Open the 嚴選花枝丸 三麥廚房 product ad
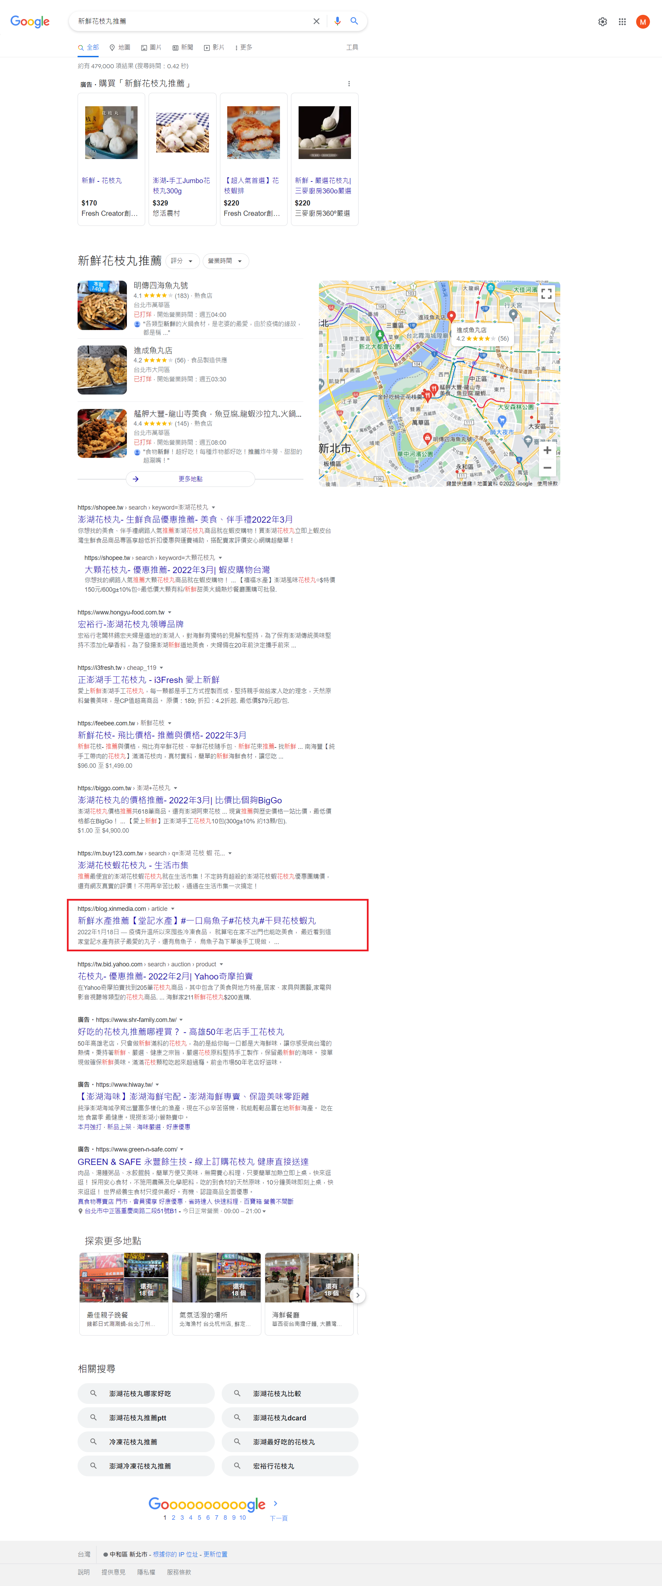This screenshot has height=1586, width=662. tap(325, 159)
